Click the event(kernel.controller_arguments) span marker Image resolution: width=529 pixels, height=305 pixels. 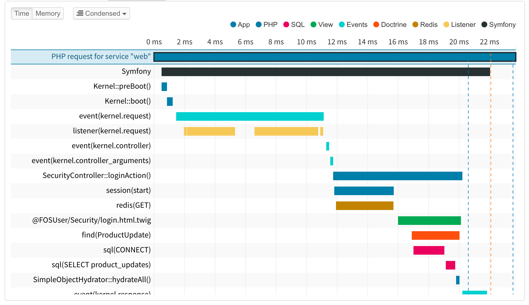coord(332,161)
